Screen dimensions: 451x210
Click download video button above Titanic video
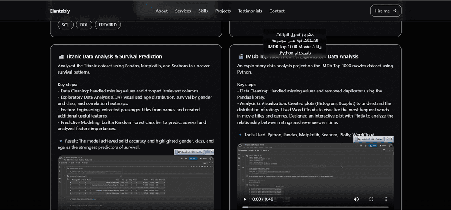(x=189, y=151)
